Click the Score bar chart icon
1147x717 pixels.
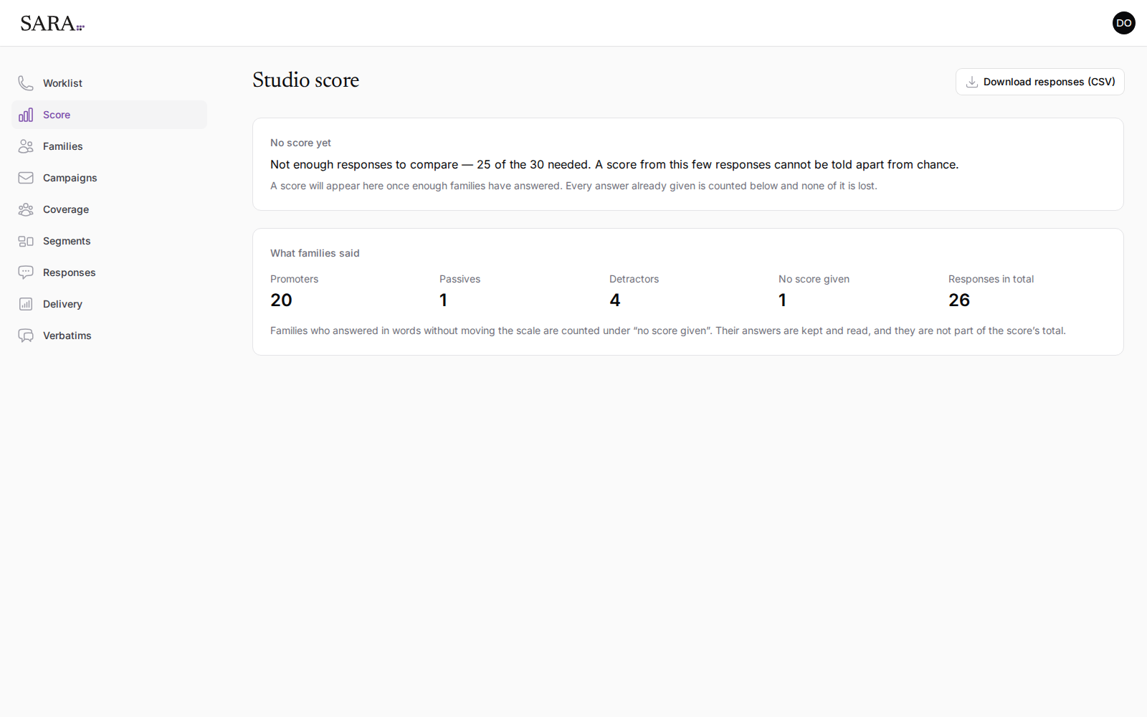click(26, 115)
